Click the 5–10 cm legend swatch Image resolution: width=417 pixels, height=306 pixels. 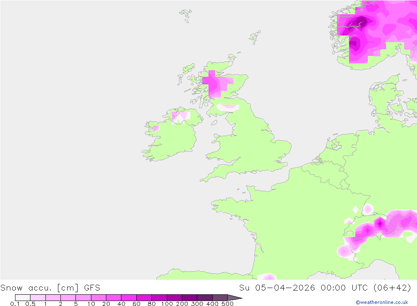click(83, 298)
